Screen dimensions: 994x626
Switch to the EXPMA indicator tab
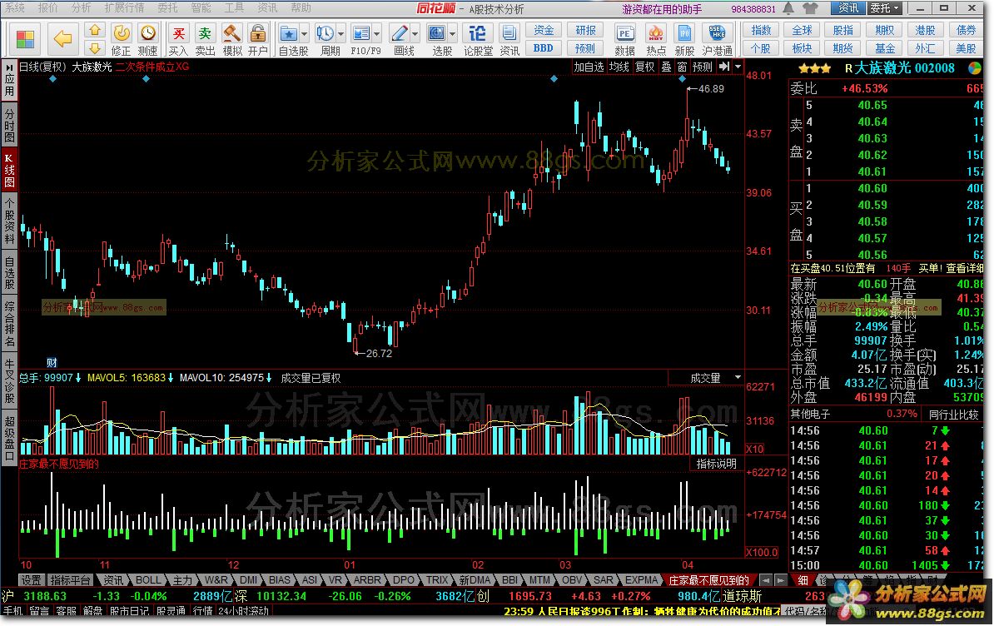pos(642,579)
